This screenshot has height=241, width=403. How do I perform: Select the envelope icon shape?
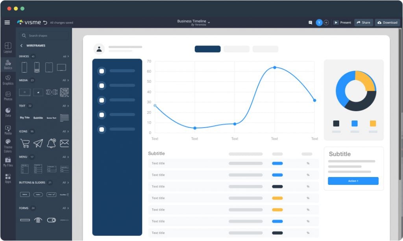pyautogui.click(x=65, y=143)
